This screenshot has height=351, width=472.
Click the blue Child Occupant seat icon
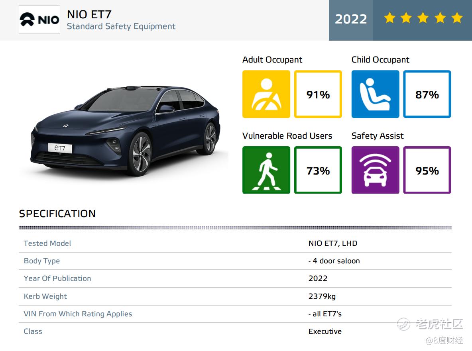pyautogui.click(x=376, y=94)
